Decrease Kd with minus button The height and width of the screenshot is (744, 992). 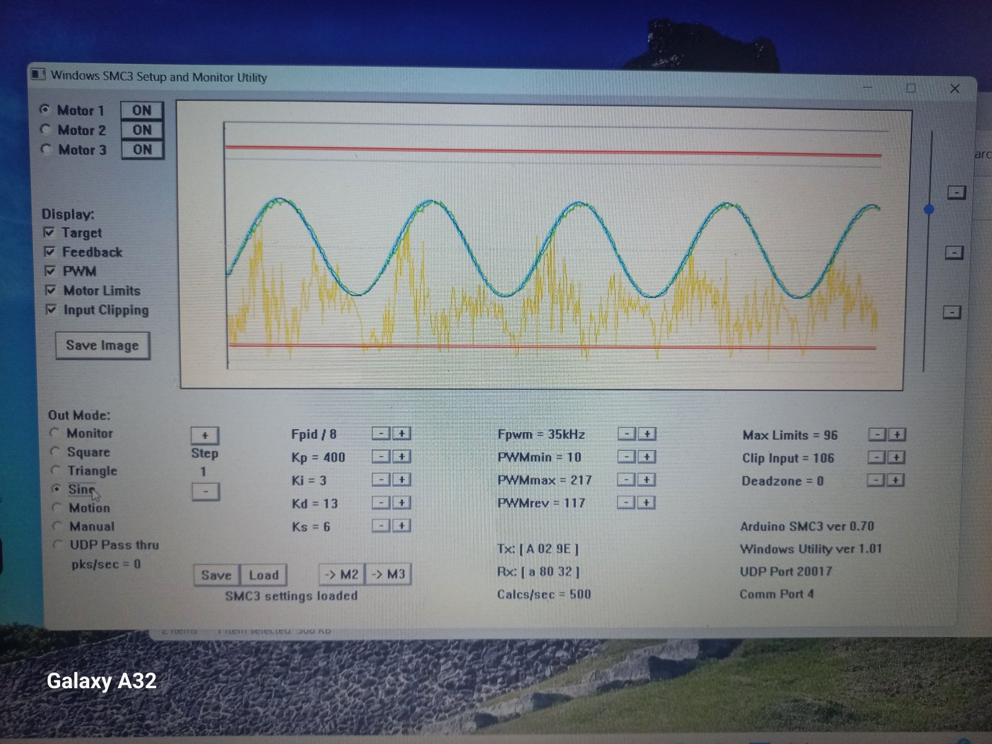(381, 502)
